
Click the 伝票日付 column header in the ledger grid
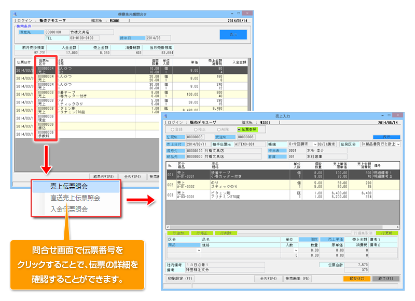24,62
